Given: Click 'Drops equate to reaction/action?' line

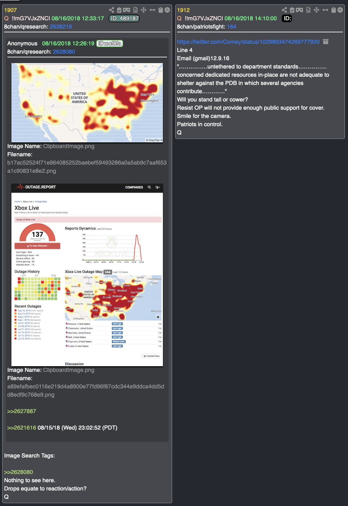Looking at the screenshot, I should pyautogui.click(x=45, y=489).
